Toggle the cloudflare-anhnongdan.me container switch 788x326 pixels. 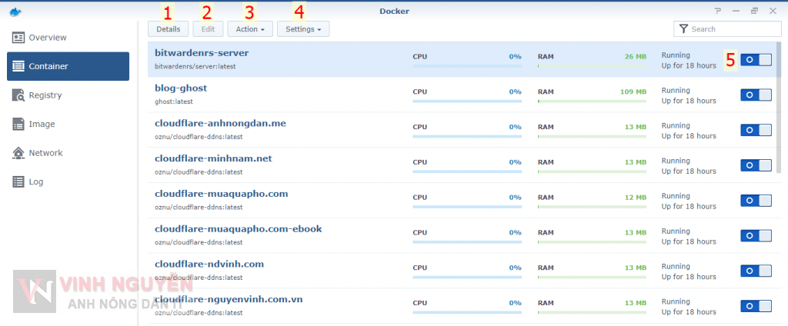click(x=756, y=130)
